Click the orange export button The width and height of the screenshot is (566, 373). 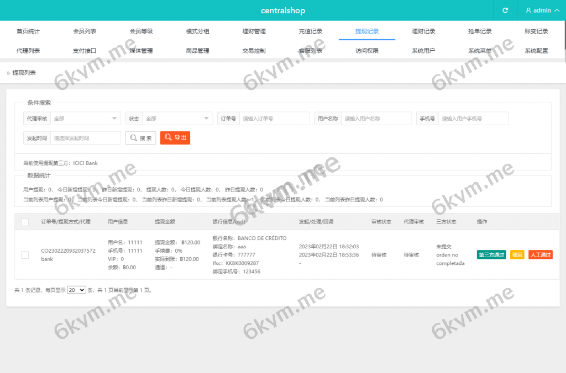point(175,138)
